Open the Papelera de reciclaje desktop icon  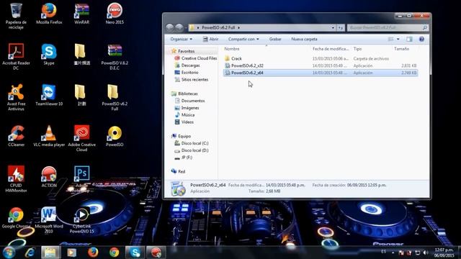coord(16,16)
